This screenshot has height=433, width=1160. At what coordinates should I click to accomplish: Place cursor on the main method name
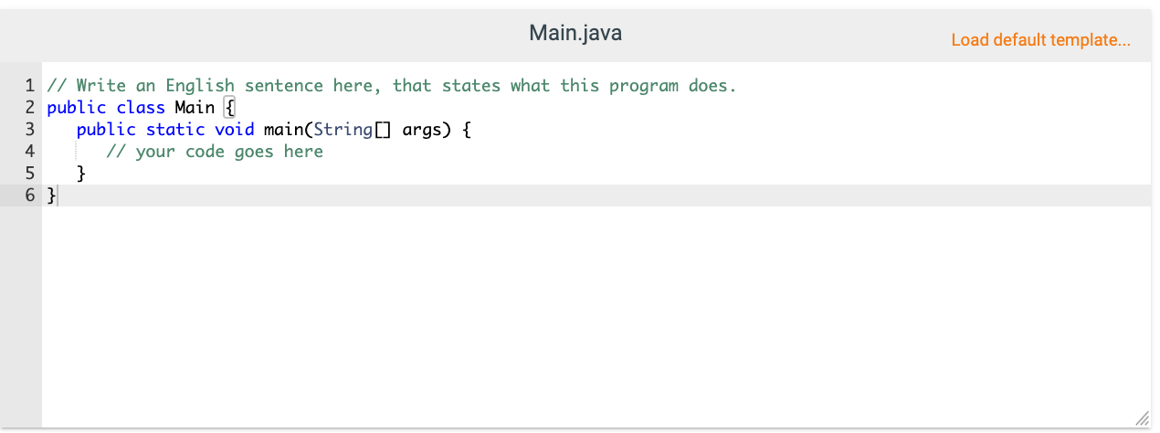coord(283,130)
